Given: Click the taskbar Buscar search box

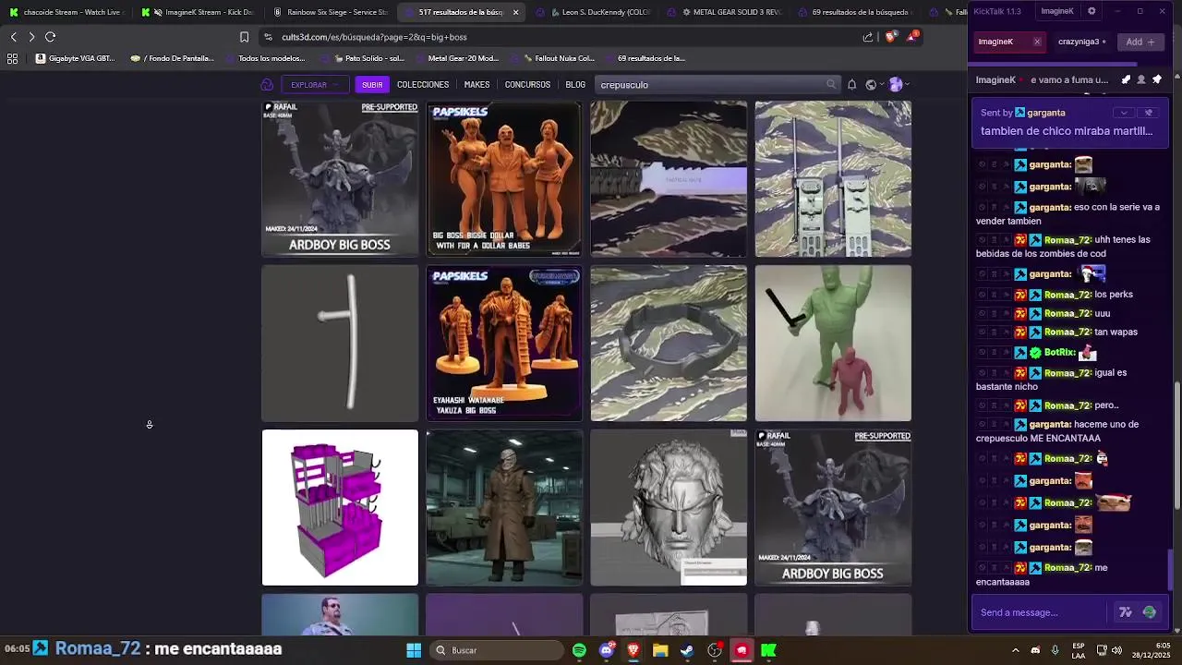Looking at the screenshot, I should [498, 650].
